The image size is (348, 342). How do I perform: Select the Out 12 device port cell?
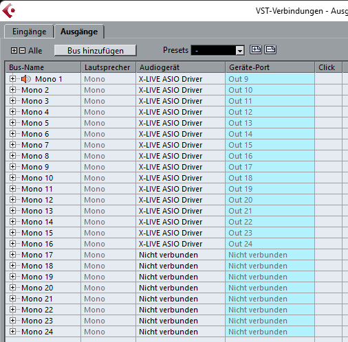[270, 112]
